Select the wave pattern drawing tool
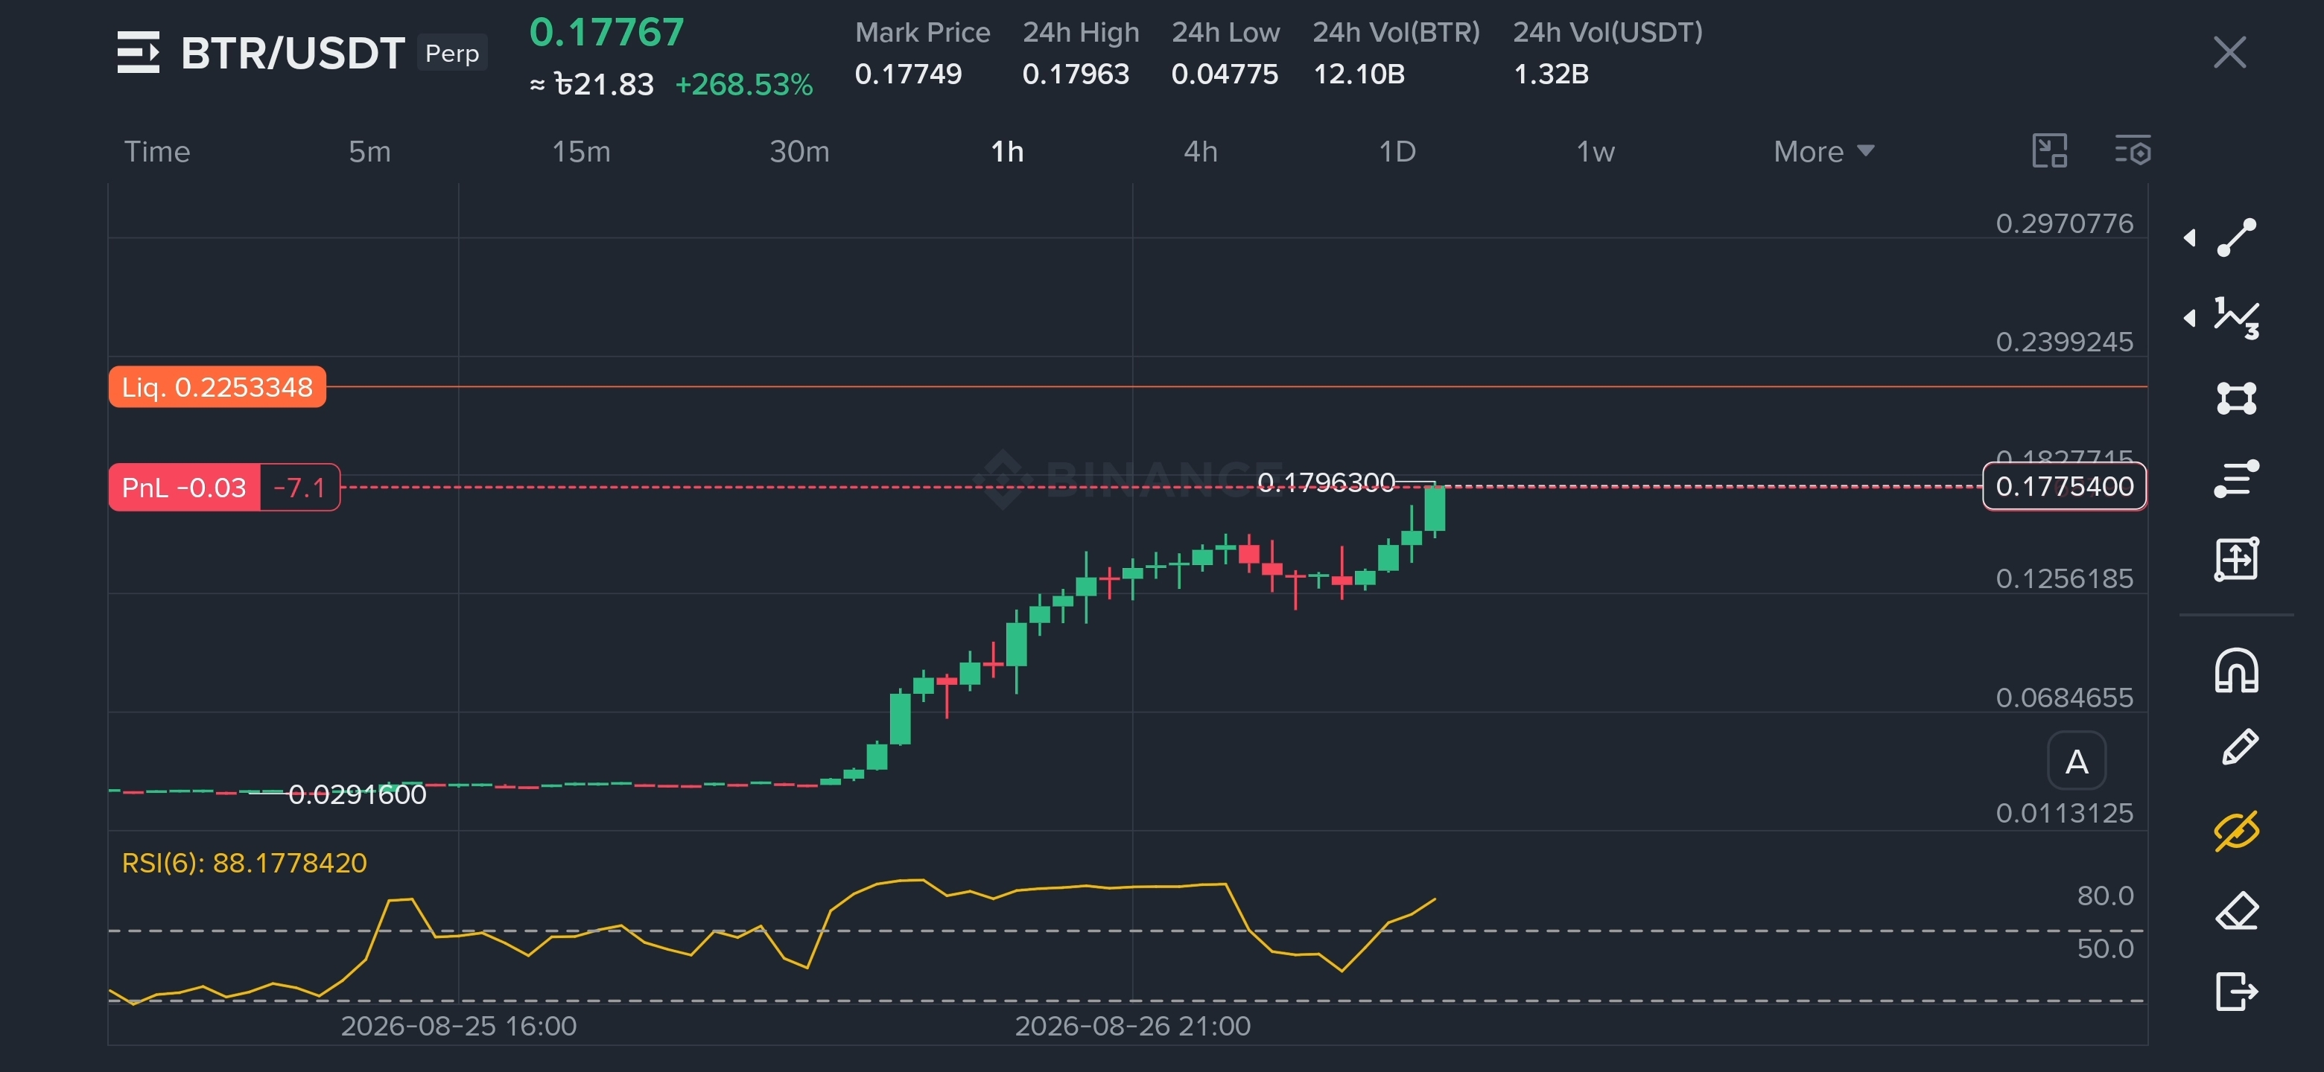The width and height of the screenshot is (2324, 1072). tap(2237, 319)
